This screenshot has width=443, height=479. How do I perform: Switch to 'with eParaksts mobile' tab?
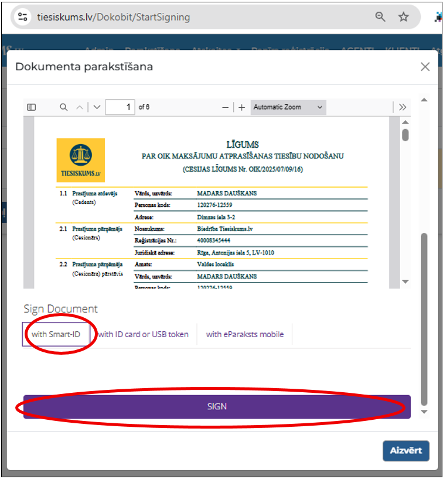pyautogui.click(x=245, y=334)
